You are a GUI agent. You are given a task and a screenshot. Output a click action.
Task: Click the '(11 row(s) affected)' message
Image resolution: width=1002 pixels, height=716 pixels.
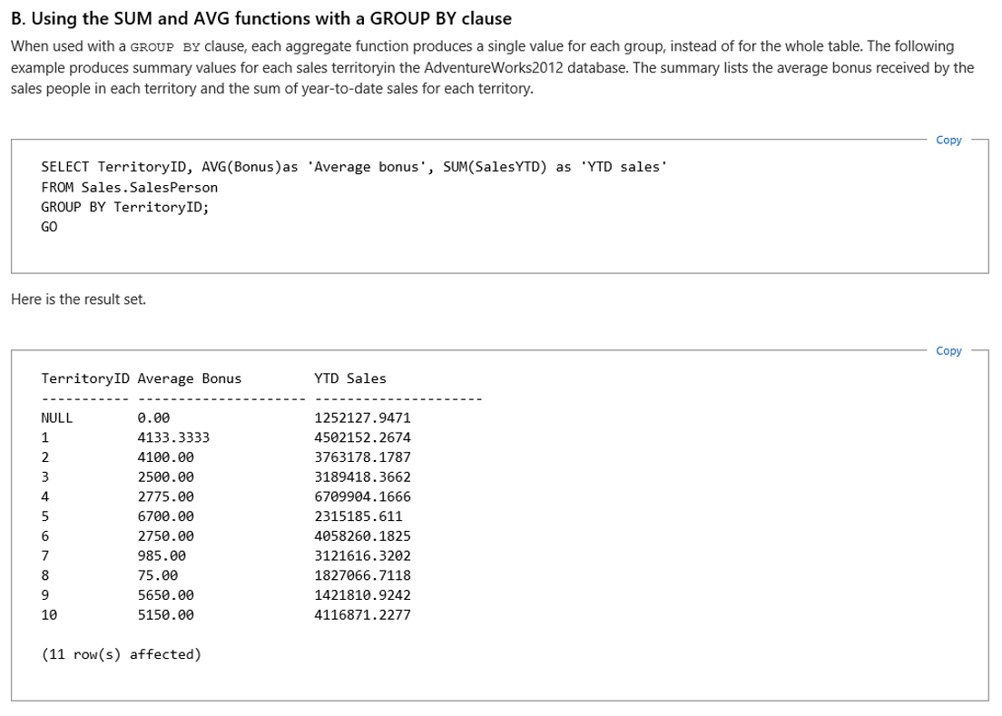(x=122, y=654)
